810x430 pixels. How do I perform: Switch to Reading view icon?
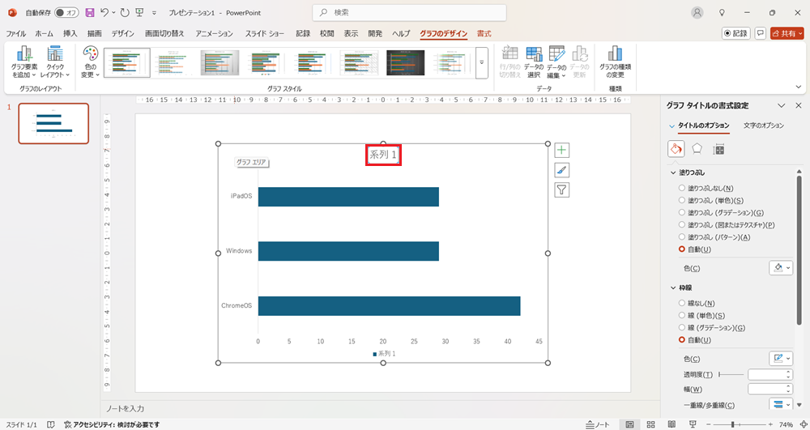(671, 424)
